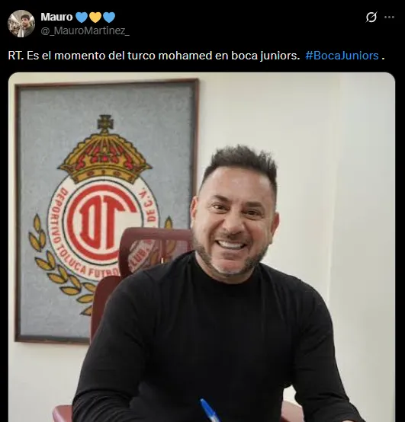Click the @_MauroMartinez_ handle
The width and height of the screenshot is (405, 422).
(85, 31)
